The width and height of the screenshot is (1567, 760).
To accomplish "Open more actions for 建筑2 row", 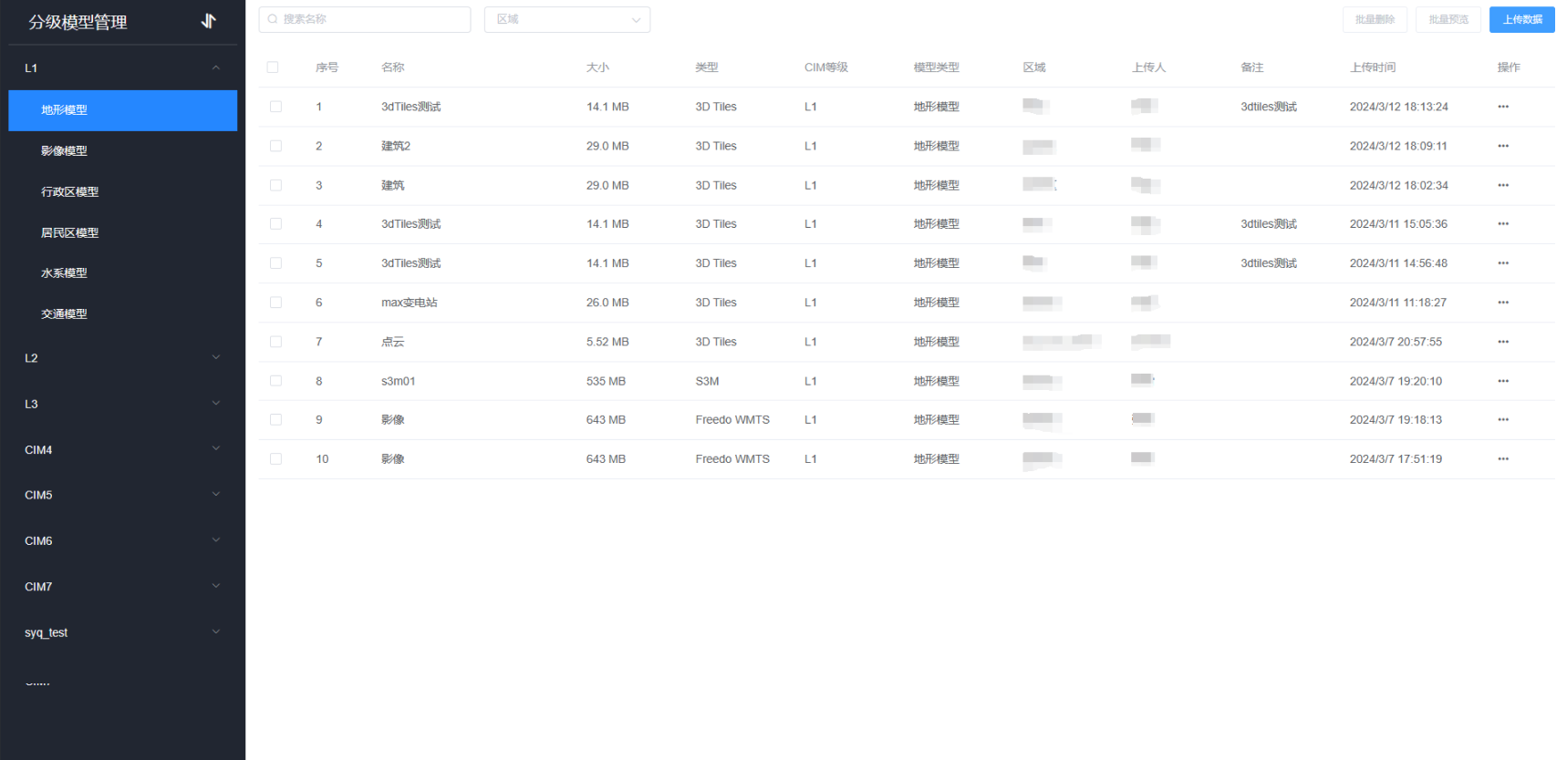I will [1502, 146].
